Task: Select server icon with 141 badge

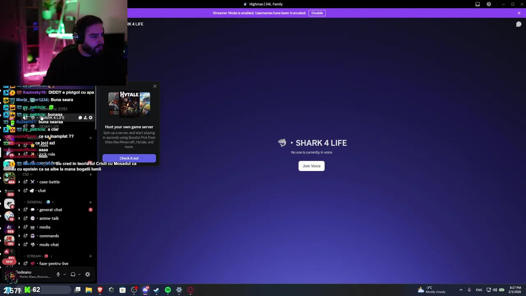Action: pyautogui.click(x=9, y=240)
